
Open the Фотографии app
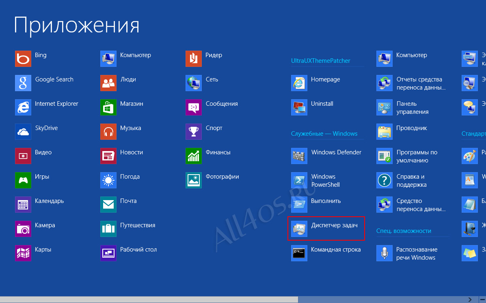coord(193,180)
